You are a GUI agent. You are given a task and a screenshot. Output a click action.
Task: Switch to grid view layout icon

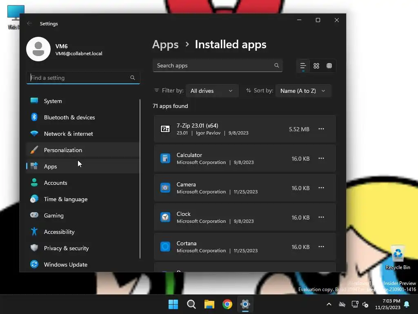pos(316,66)
